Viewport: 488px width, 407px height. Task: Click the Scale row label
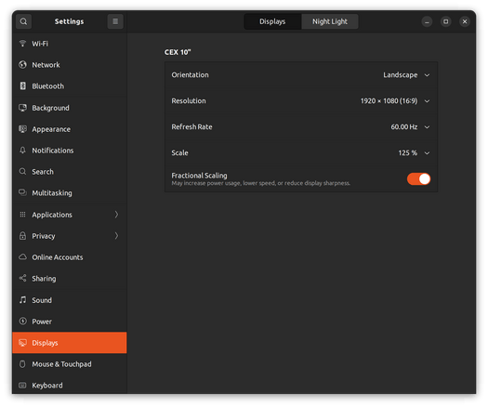tap(179, 152)
